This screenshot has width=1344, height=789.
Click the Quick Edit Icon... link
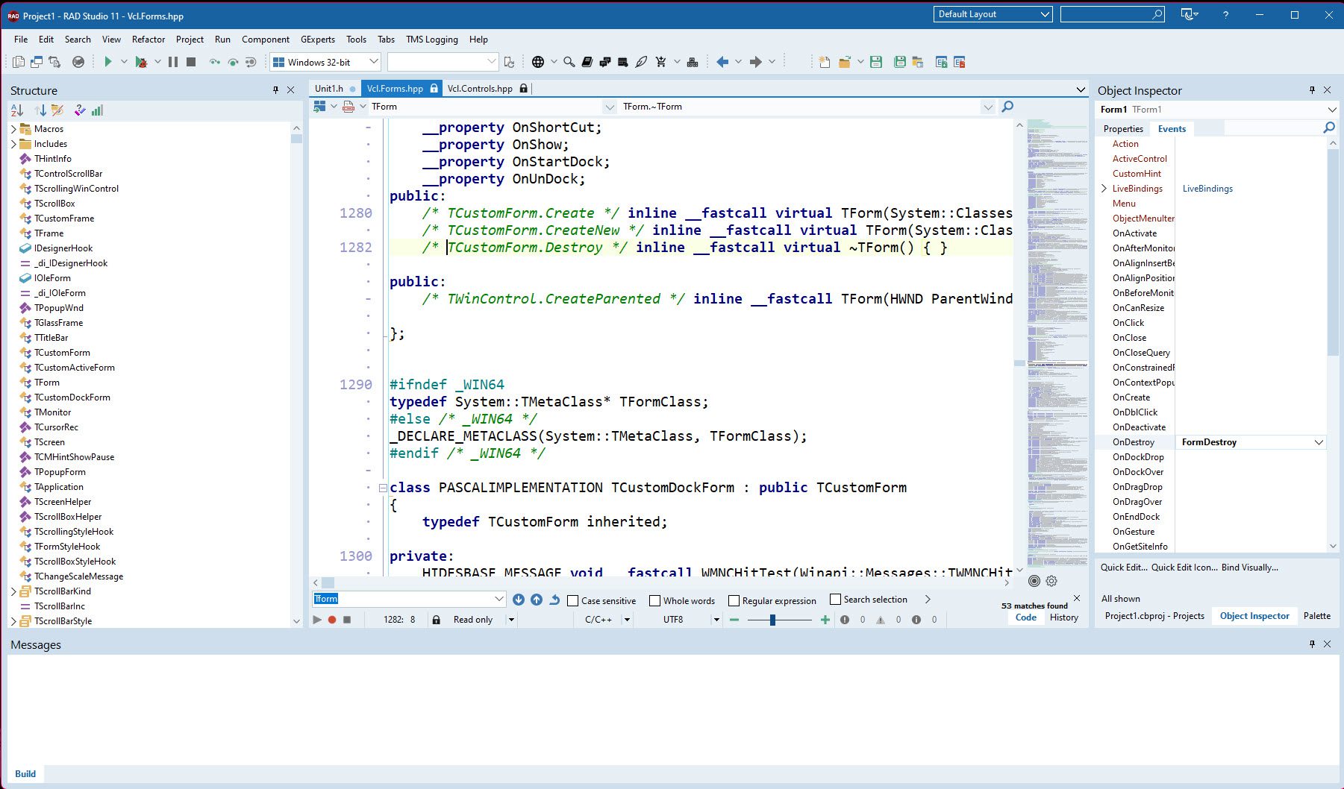coord(1184,568)
